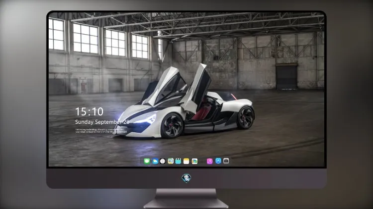The image size is (373, 209).
Task: Open the clapperboard video app in dock
Action: pos(178,161)
